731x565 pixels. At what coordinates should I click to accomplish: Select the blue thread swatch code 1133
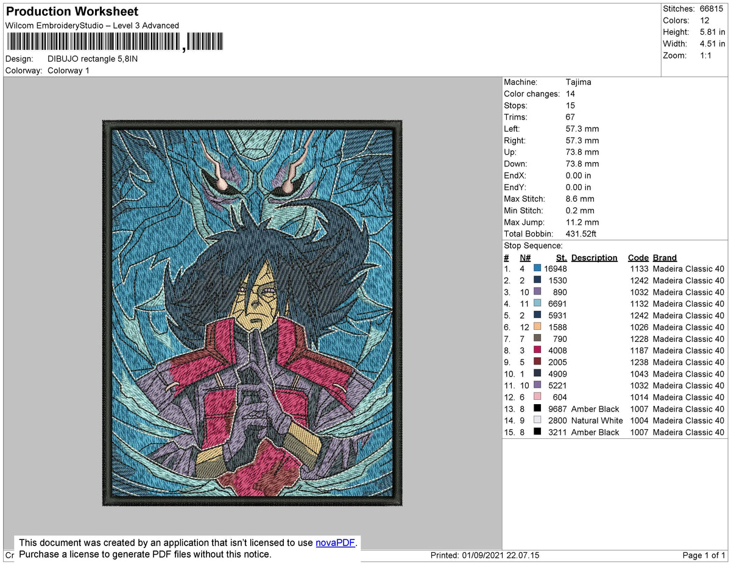click(x=538, y=269)
